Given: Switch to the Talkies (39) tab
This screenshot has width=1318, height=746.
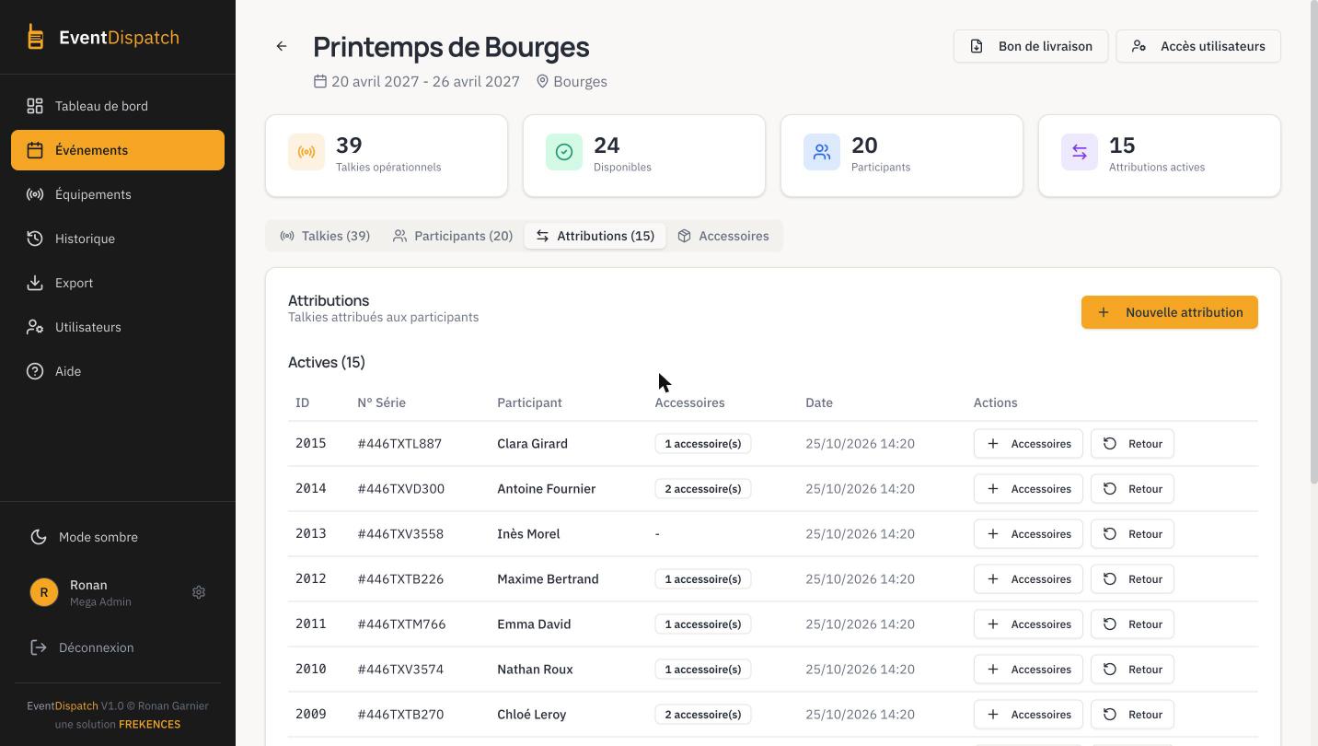Looking at the screenshot, I should click(325, 236).
